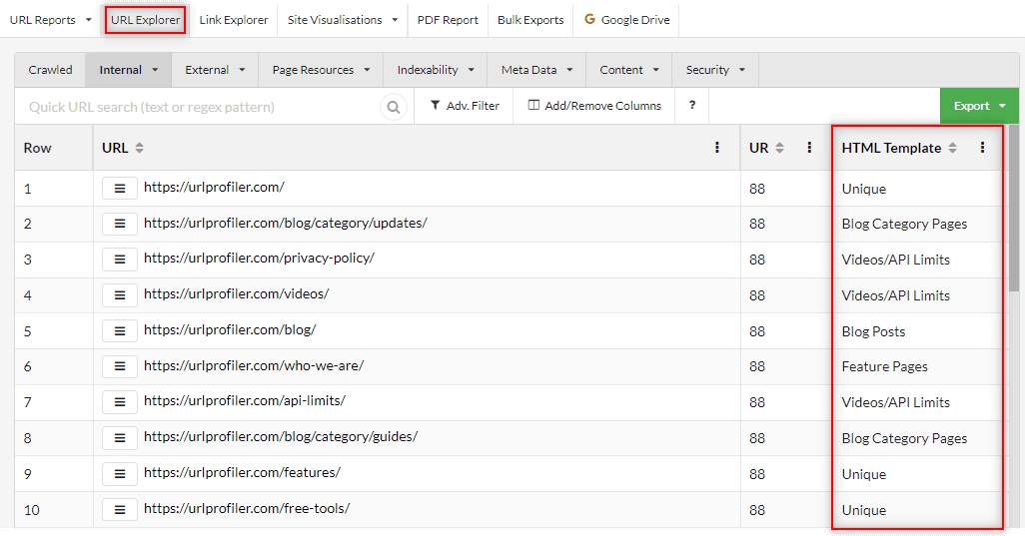Open Add/Remove Columns
1025x536 pixels.
594,105
